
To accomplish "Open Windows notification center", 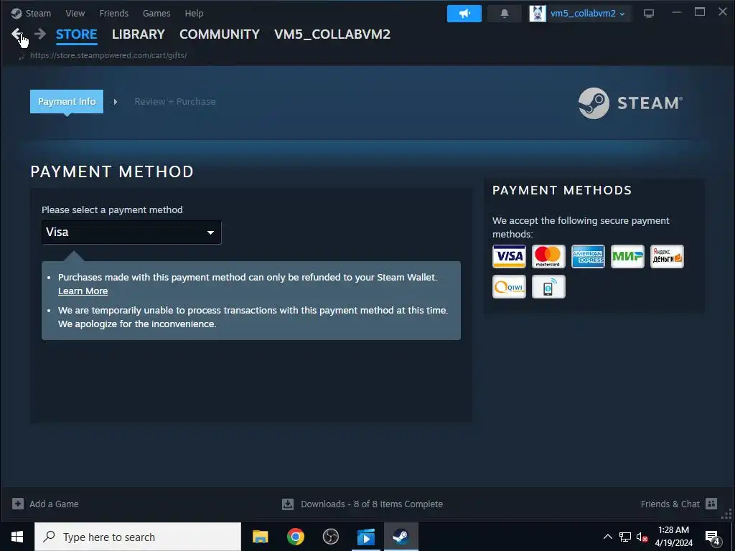I will [713, 537].
